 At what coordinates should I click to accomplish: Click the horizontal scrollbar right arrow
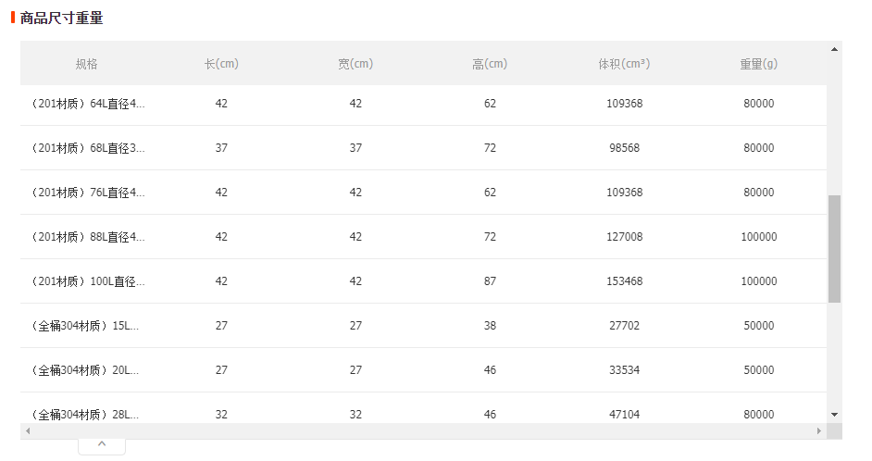coord(819,431)
